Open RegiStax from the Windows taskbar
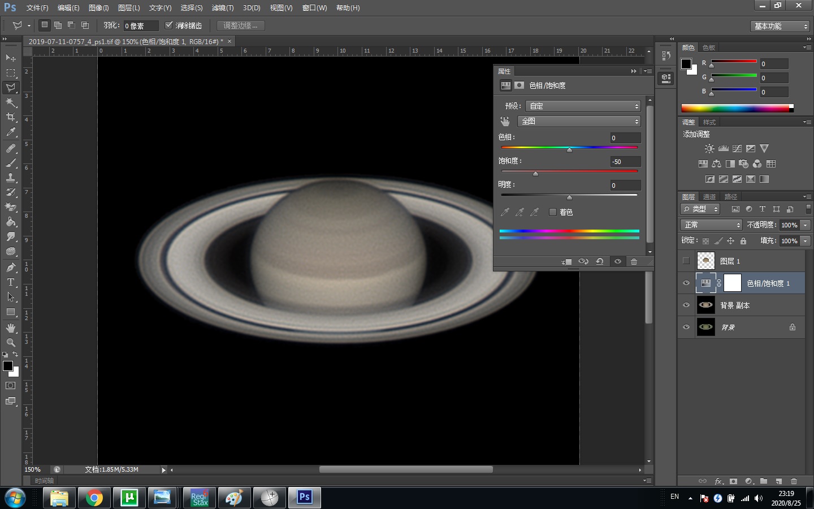Screen dimensions: 814x509 click(x=200, y=498)
